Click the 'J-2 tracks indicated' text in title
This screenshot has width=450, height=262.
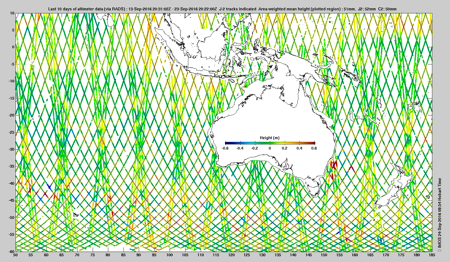pos(238,9)
